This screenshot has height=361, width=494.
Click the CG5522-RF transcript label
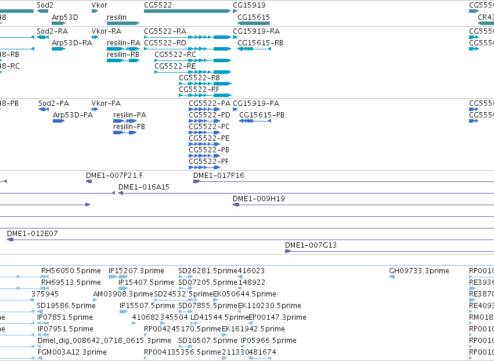coord(199,90)
